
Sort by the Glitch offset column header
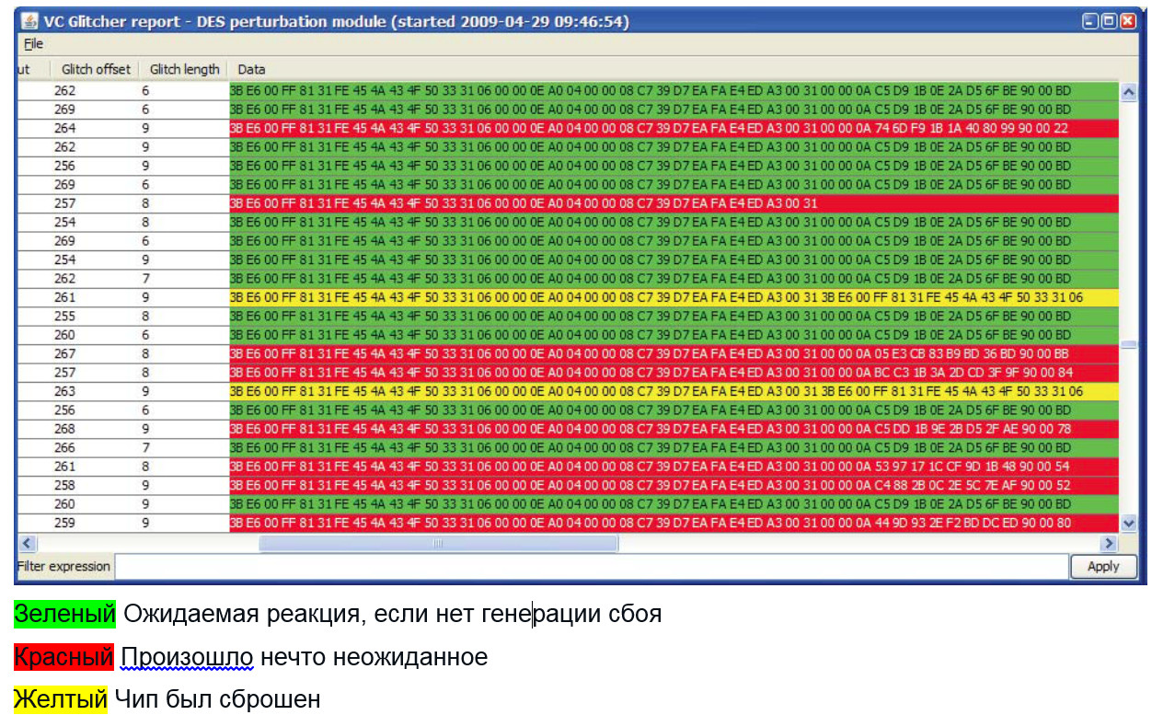95,69
